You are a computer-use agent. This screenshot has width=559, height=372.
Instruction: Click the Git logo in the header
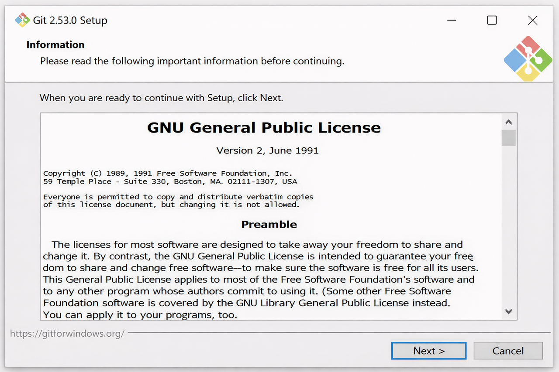pyautogui.click(x=528, y=59)
